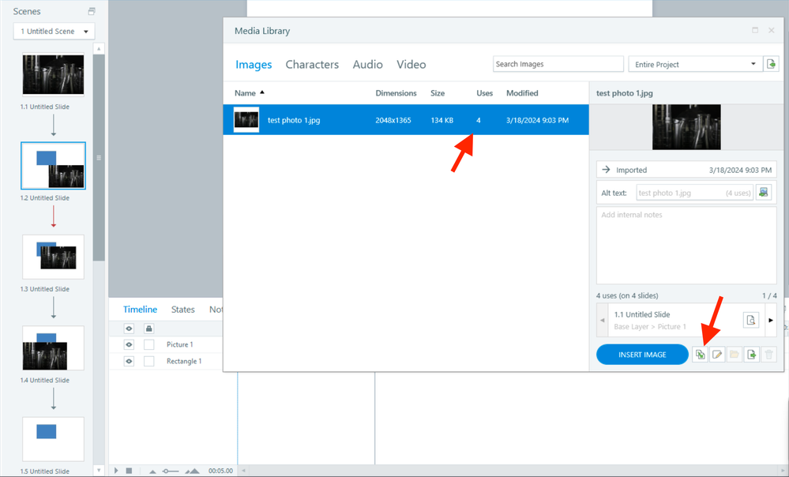
Task: Click the 1.1 Untitled Slide usage entry
Action: (x=675, y=320)
